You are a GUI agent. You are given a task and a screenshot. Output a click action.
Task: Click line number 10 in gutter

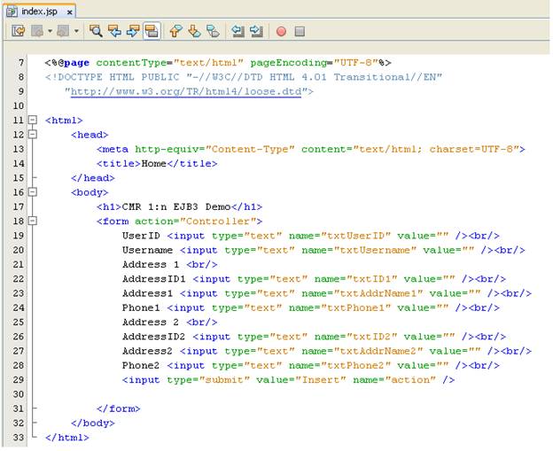[x=19, y=105]
